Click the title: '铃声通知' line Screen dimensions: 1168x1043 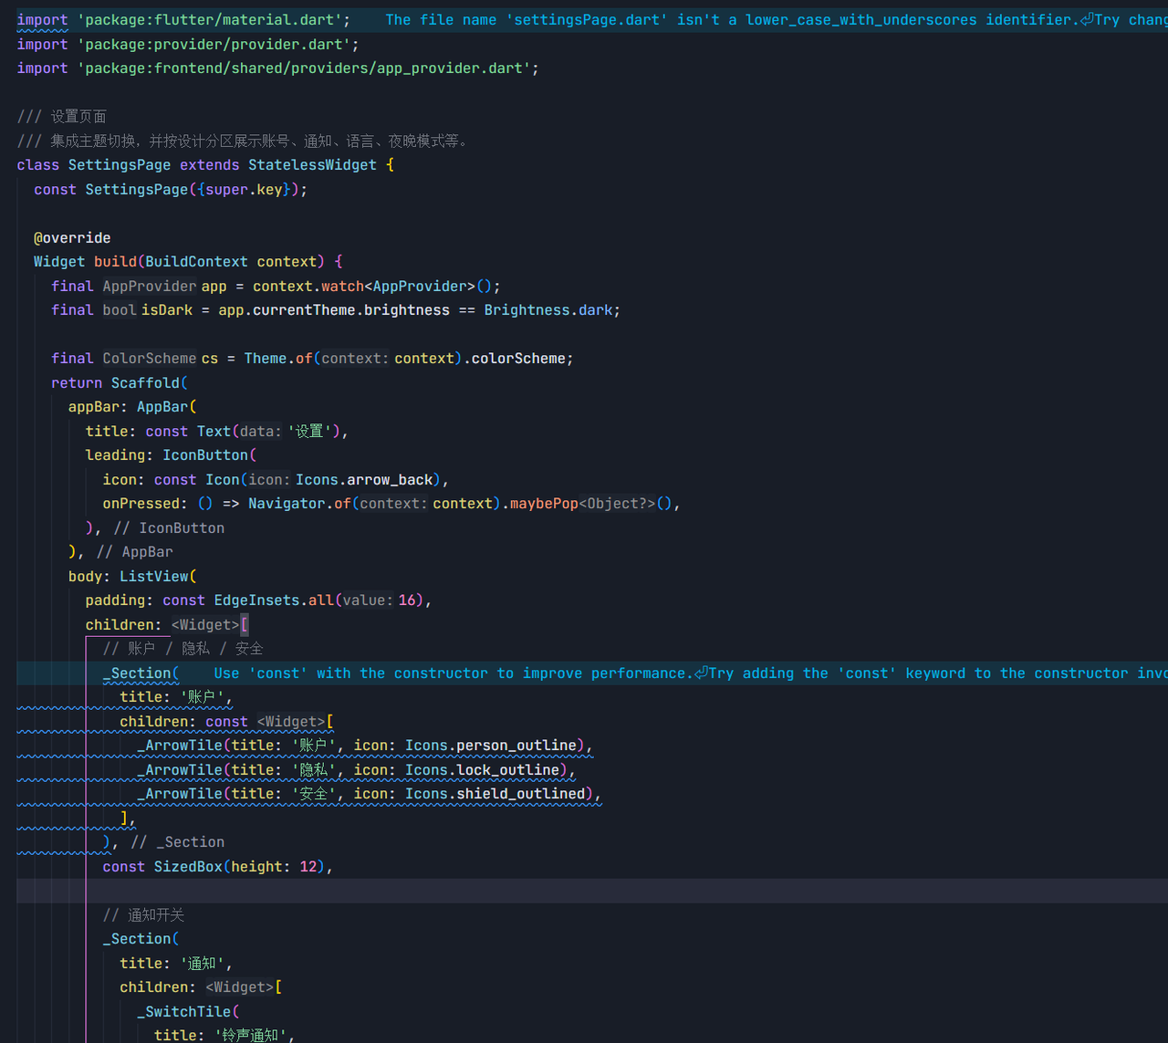click(x=224, y=1035)
